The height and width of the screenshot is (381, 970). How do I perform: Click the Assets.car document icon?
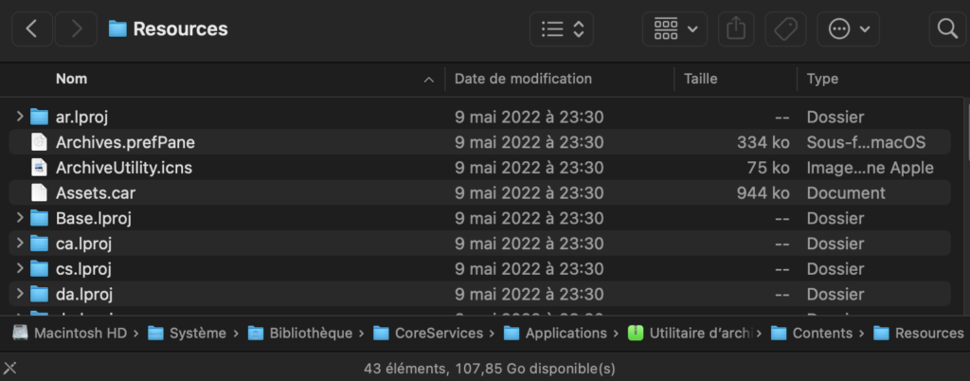[x=39, y=193]
